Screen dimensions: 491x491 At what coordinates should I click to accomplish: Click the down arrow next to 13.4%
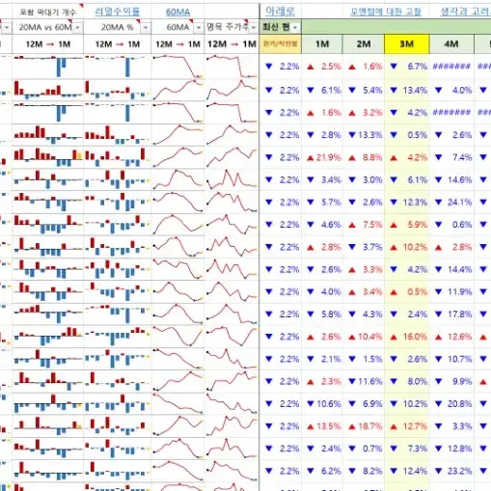pyautogui.click(x=394, y=91)
